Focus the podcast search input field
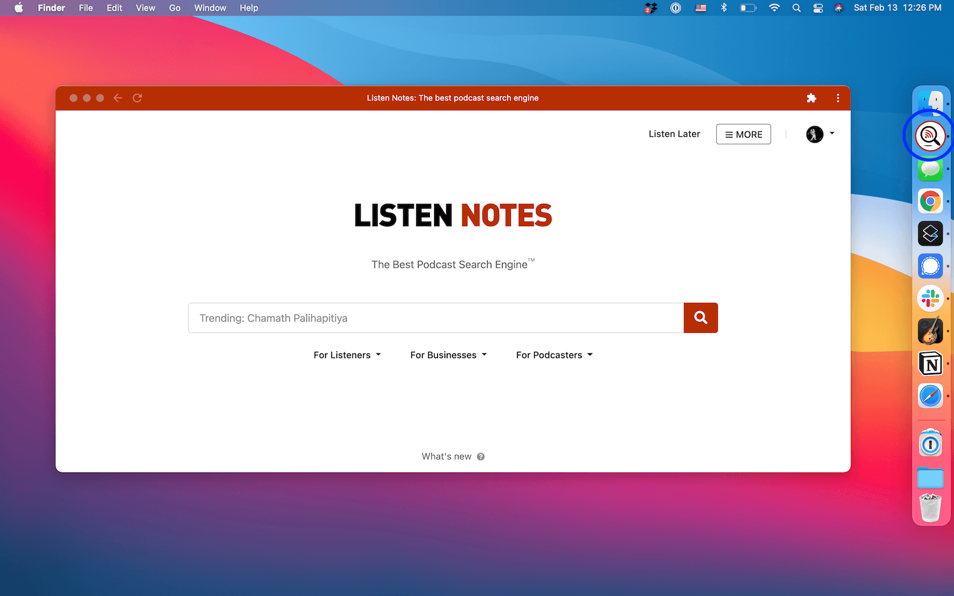The height and width of the screenshot is (596, 954). pos(436,318)
